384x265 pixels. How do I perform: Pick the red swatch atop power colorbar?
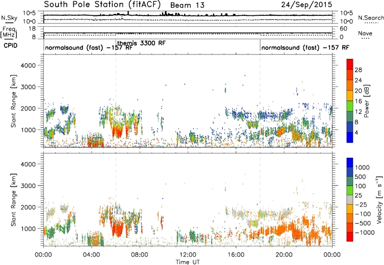(350, 64)
